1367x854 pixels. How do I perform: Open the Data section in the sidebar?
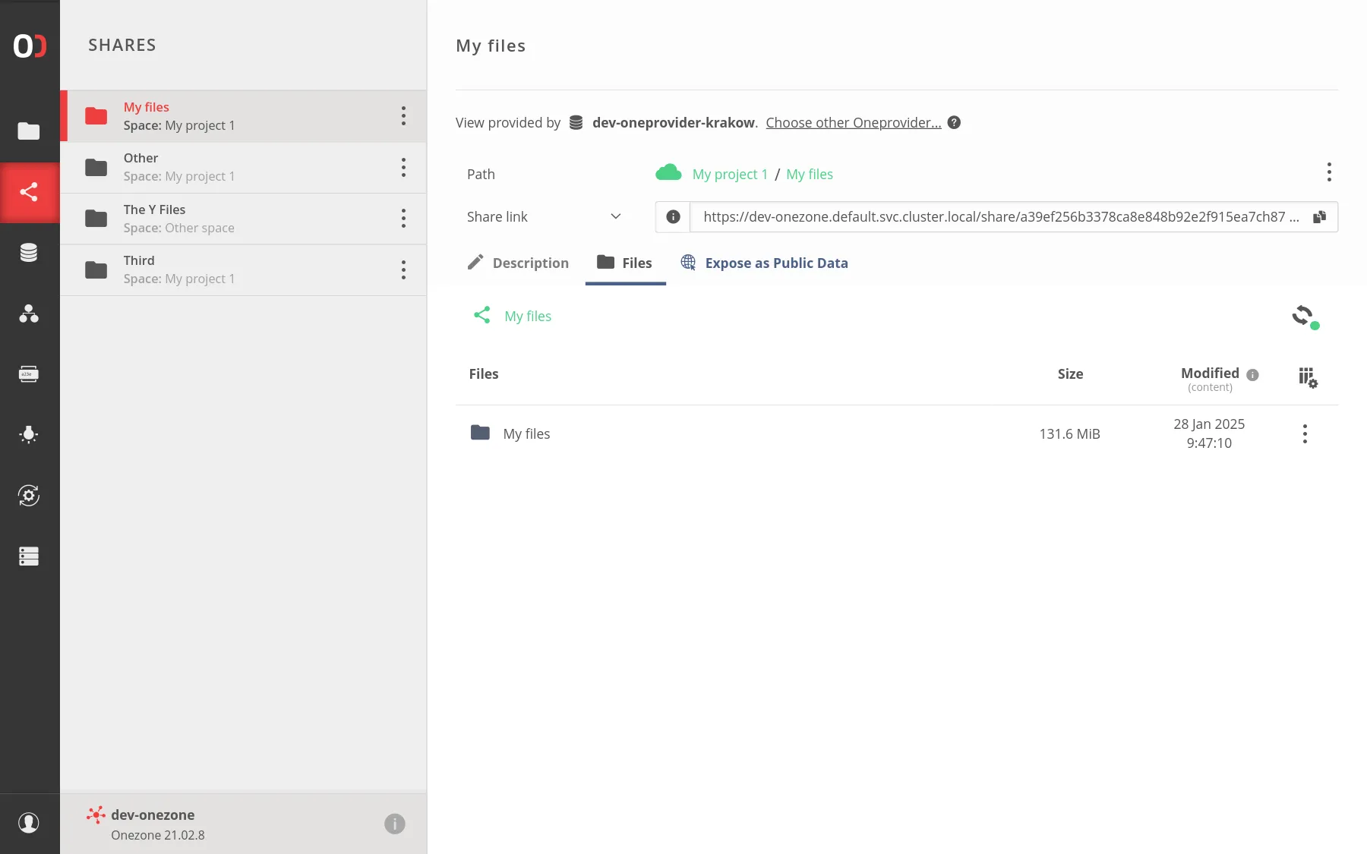(x=29, y=131)
